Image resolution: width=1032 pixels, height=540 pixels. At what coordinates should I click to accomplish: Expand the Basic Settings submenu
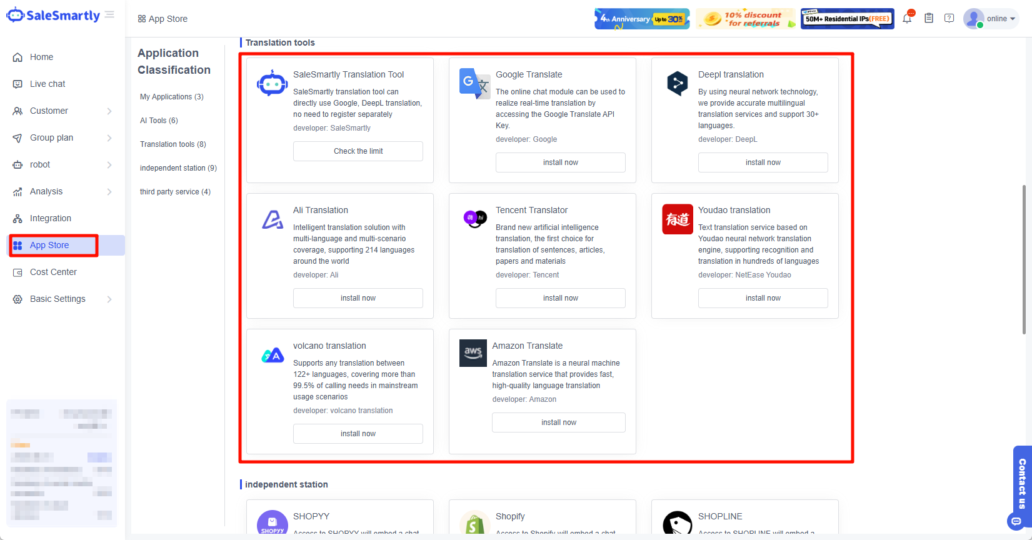tap(63, 299)
